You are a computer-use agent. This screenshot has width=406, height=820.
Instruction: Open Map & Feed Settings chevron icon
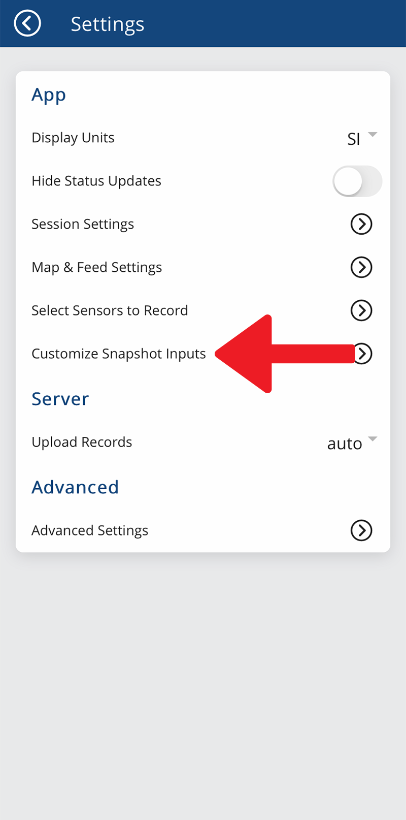pos(361,267)
